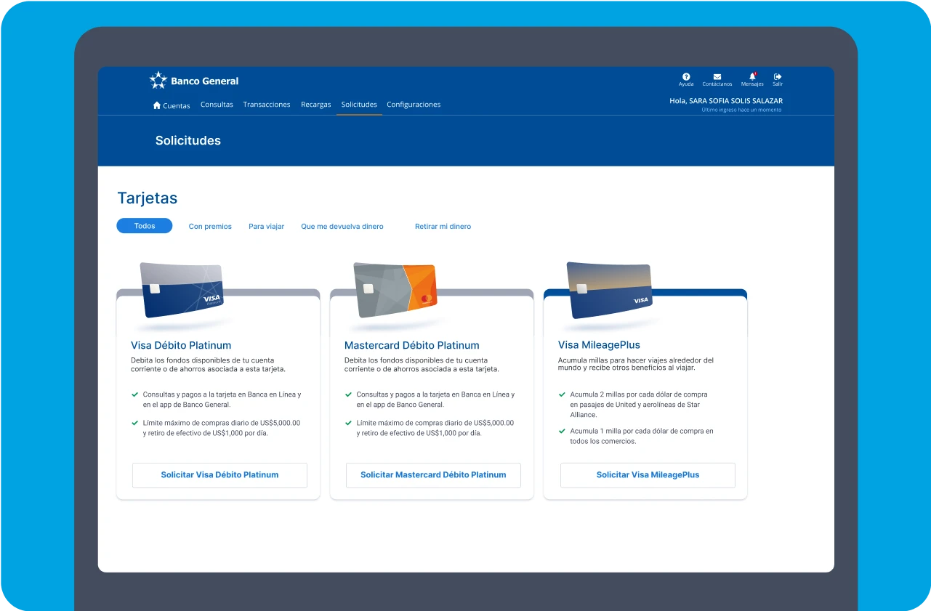This screenshot has height=611, width=931.
Task: Open Mensajes bell notifications
Action: (x=752, y=76)
